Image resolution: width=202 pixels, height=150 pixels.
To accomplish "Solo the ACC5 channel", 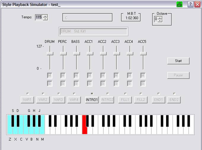I will [x=143, y=84].
